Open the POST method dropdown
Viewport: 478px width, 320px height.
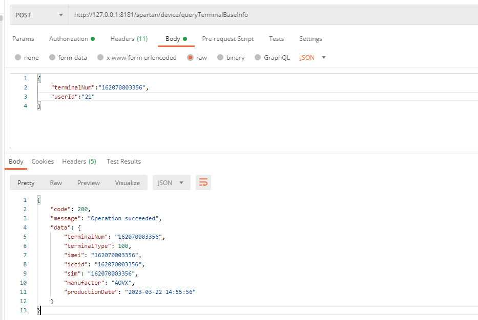(x=39, y=15)
